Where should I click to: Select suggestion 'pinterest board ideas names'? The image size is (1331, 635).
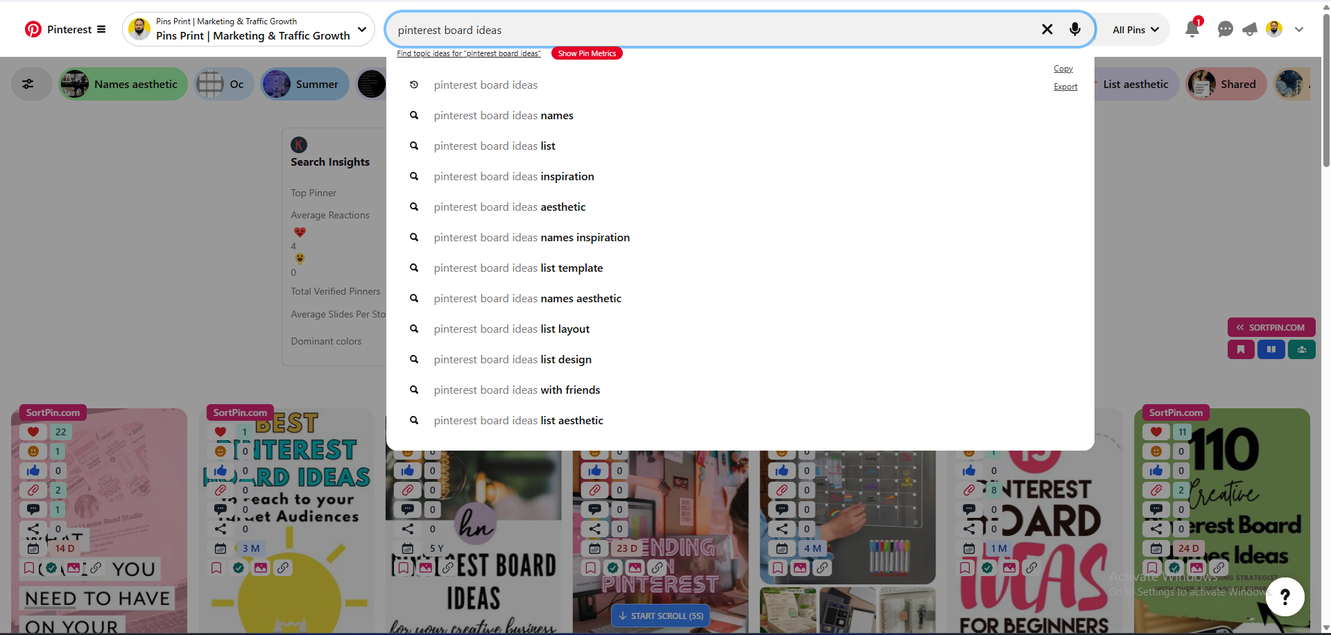click(x=504, y=116)
